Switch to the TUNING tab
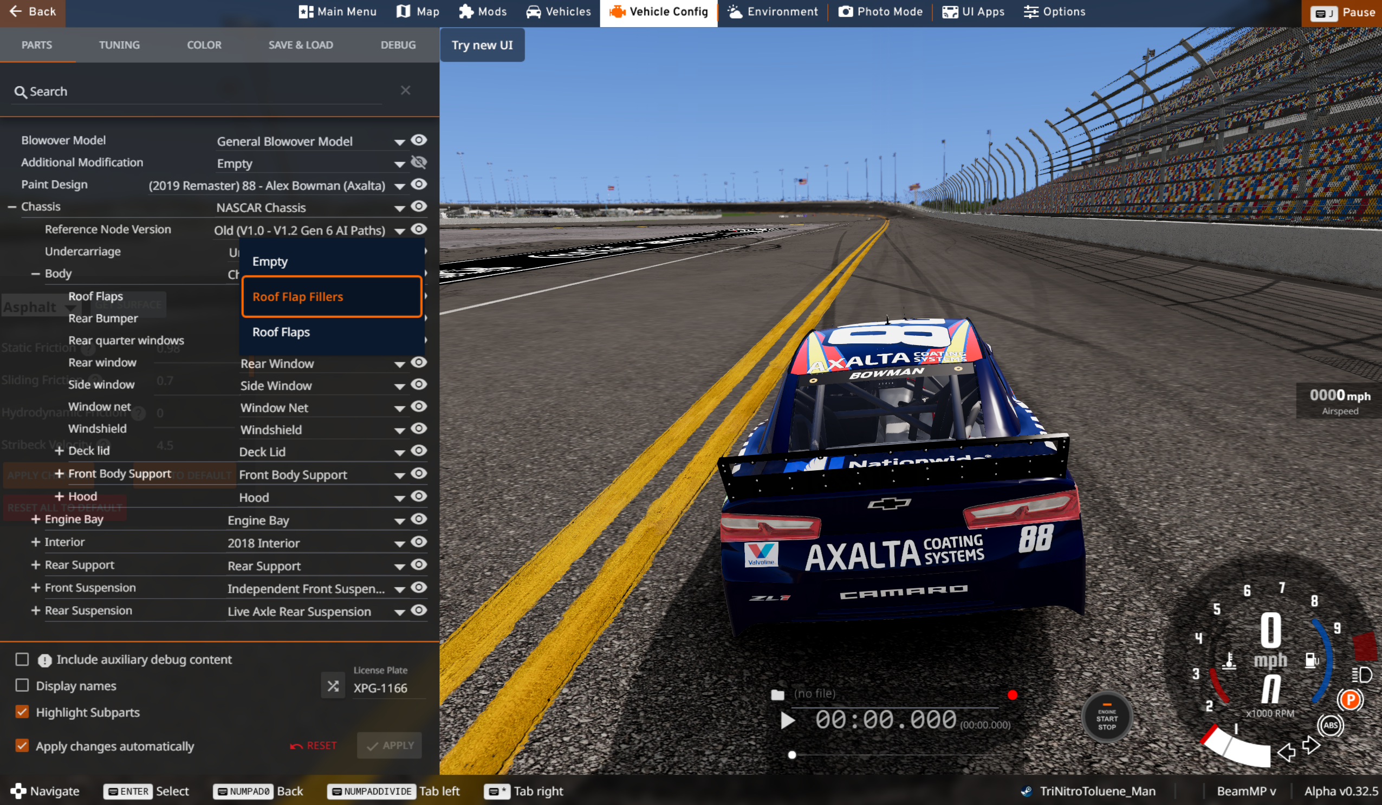 click(x=119, y=45)
